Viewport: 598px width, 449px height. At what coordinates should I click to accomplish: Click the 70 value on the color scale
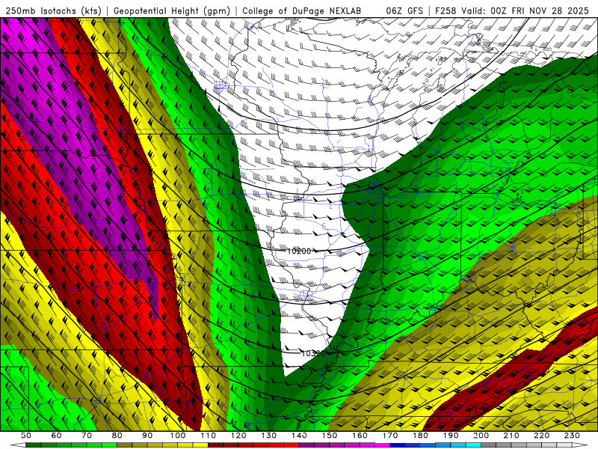[x=87, y=436]
